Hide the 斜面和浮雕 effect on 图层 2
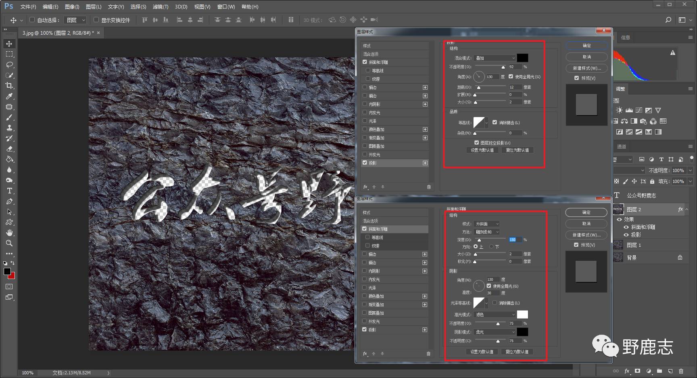This screenshot has width=697, height=378. 626,227
